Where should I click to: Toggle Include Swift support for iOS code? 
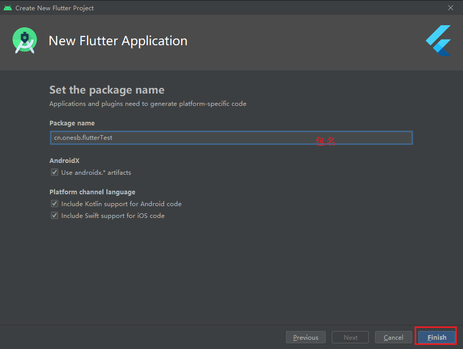pyautogui.click(x=54, y=215)
